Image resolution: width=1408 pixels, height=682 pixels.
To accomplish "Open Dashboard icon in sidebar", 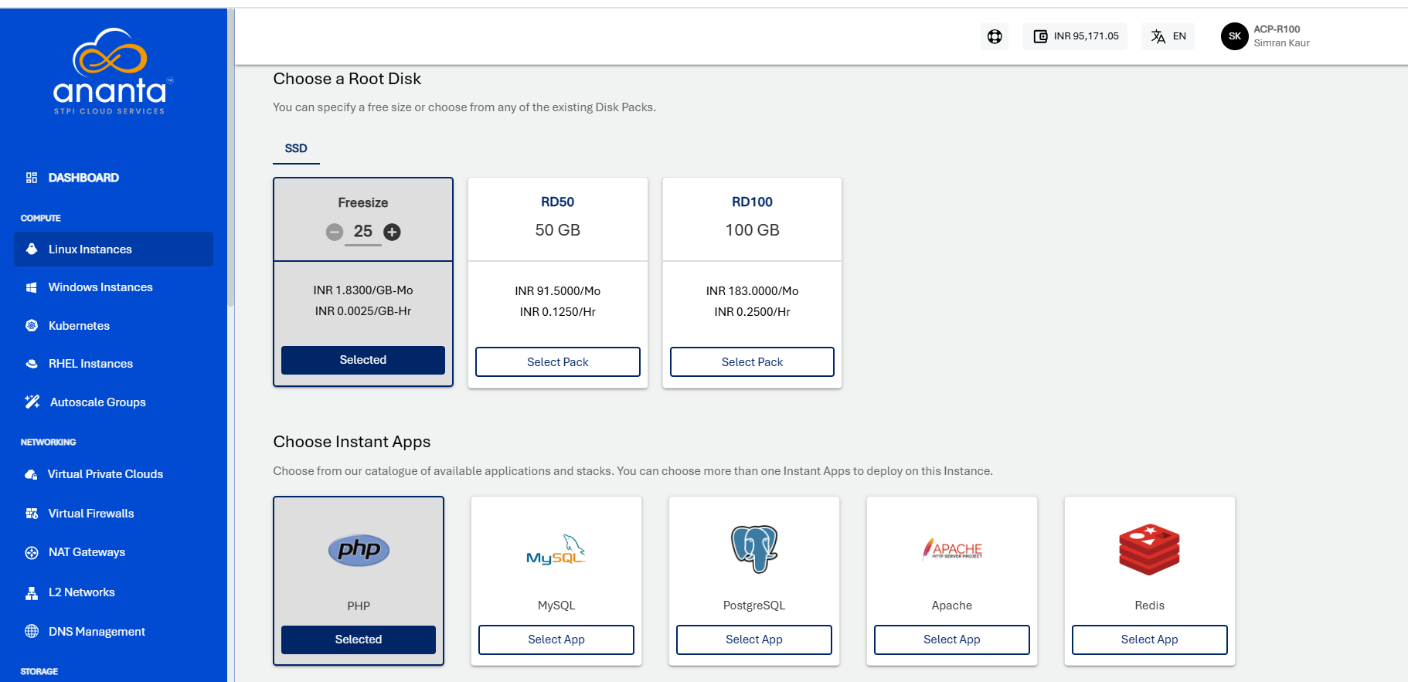I will click(x=32, y=178).
